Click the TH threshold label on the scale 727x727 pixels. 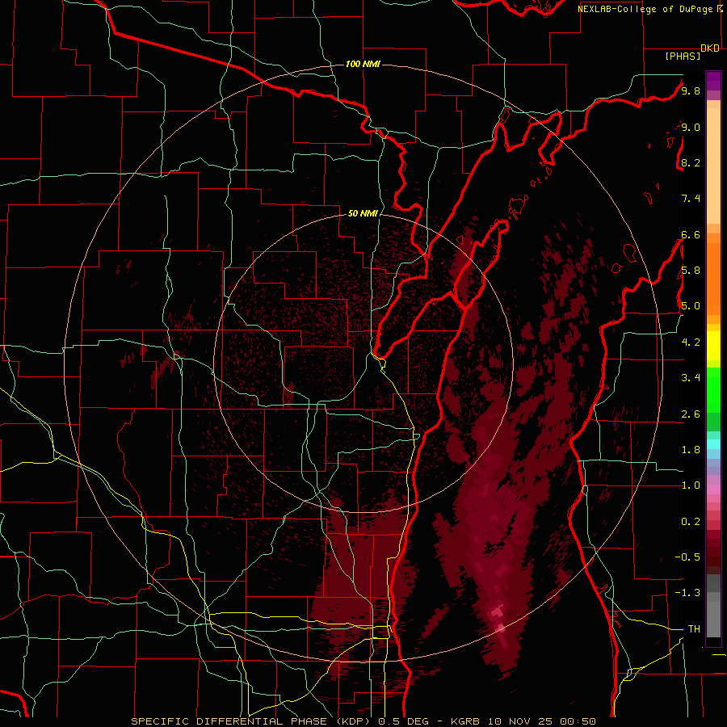coord(694,629)
